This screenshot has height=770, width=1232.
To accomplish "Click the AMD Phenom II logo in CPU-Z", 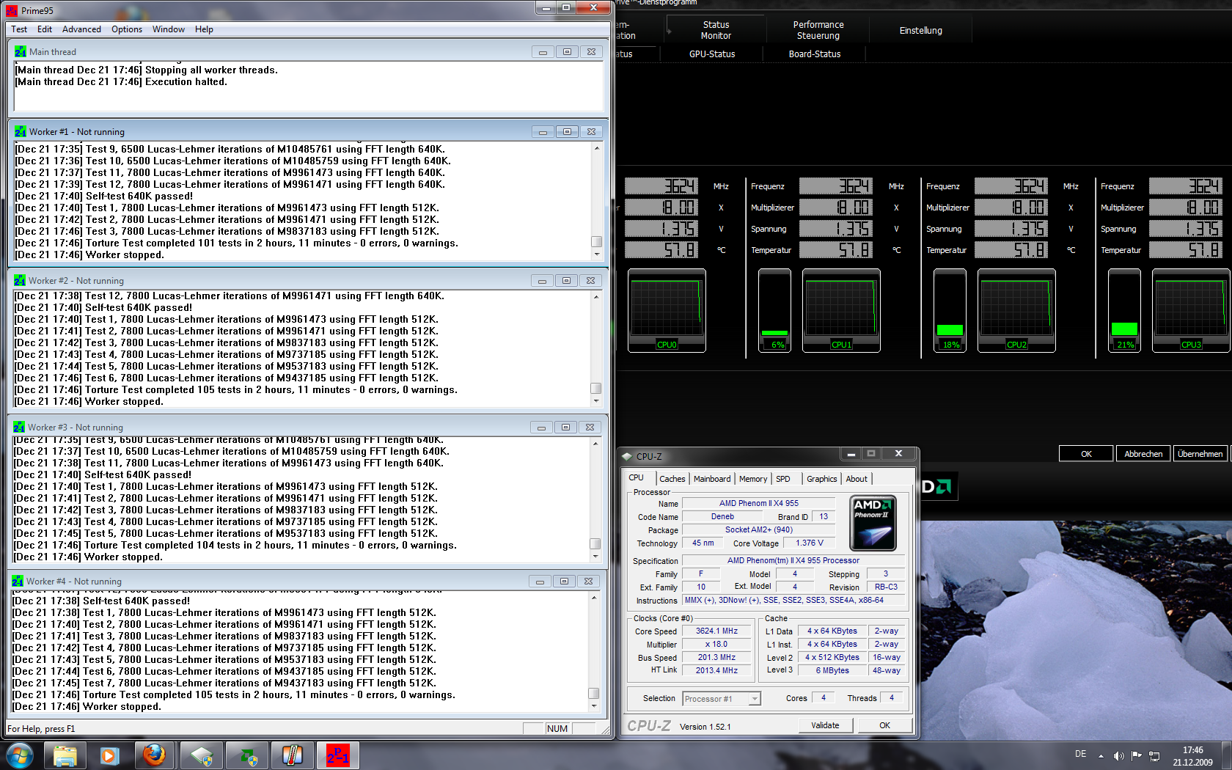I will (x=873, y=523).
